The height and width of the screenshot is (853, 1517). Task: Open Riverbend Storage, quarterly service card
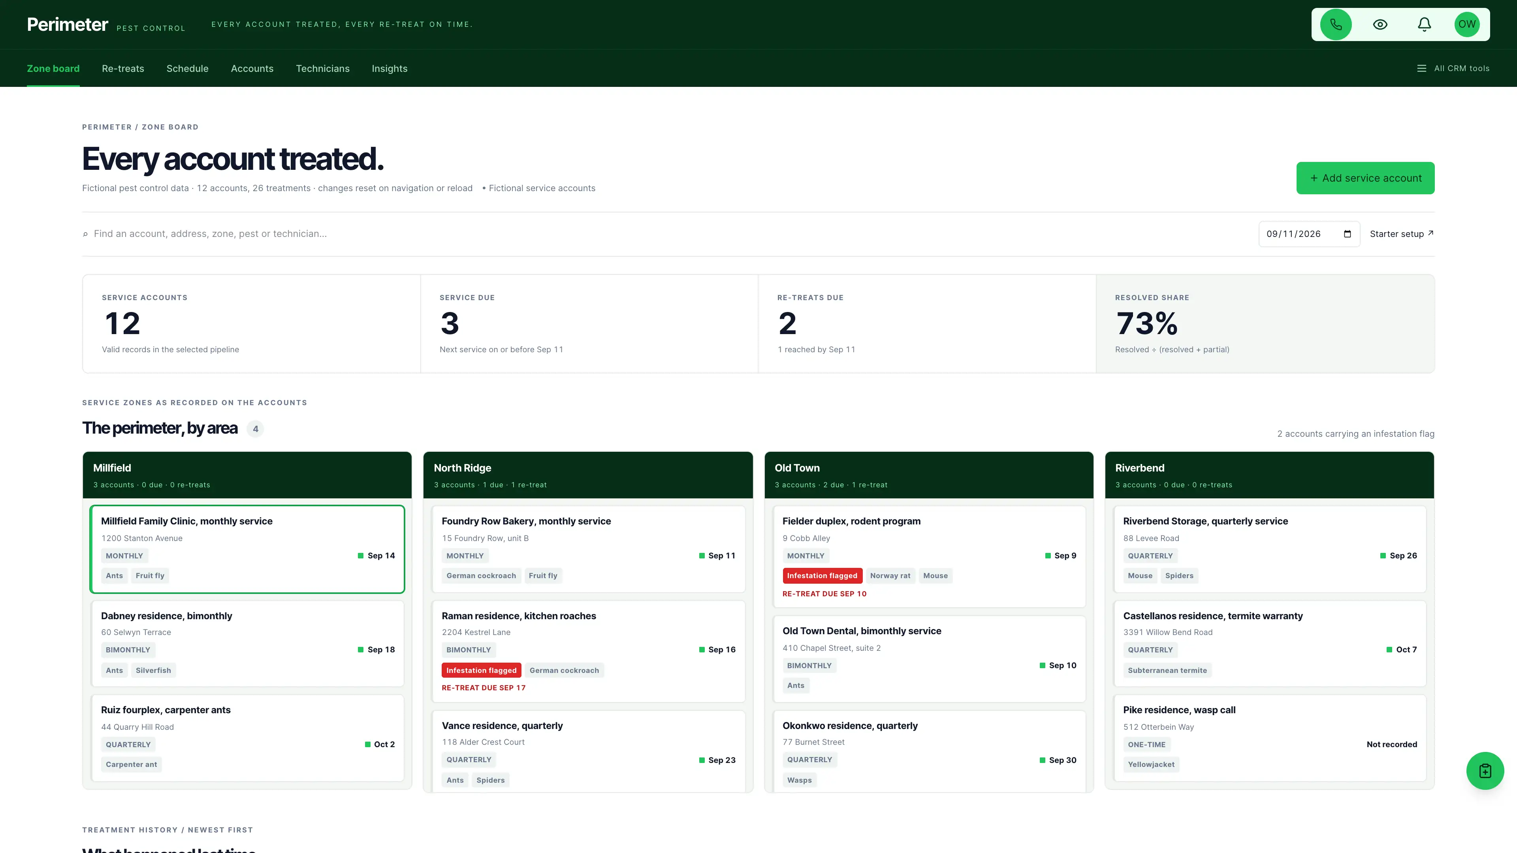(x=1270, y=549)
